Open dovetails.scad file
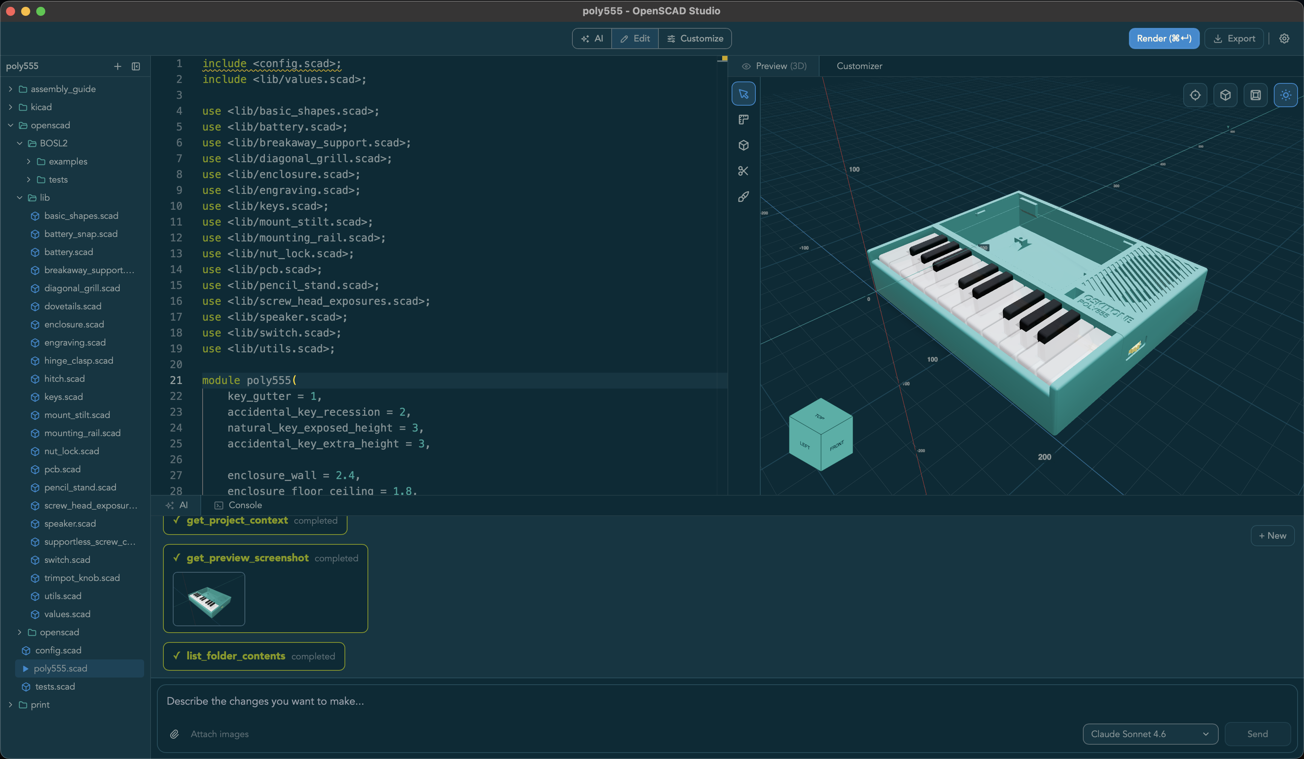The height and width of the screenshot is (759, 1304). [72, 306]
